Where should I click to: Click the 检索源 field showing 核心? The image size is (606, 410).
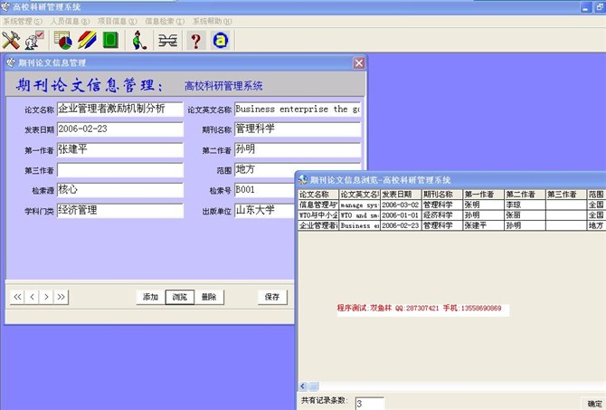(x=120, y=190)
